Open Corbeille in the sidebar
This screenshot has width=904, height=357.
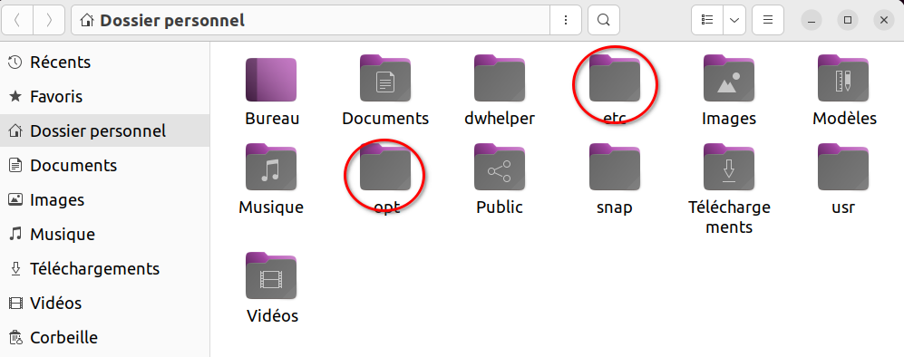[x=105, y=337]
